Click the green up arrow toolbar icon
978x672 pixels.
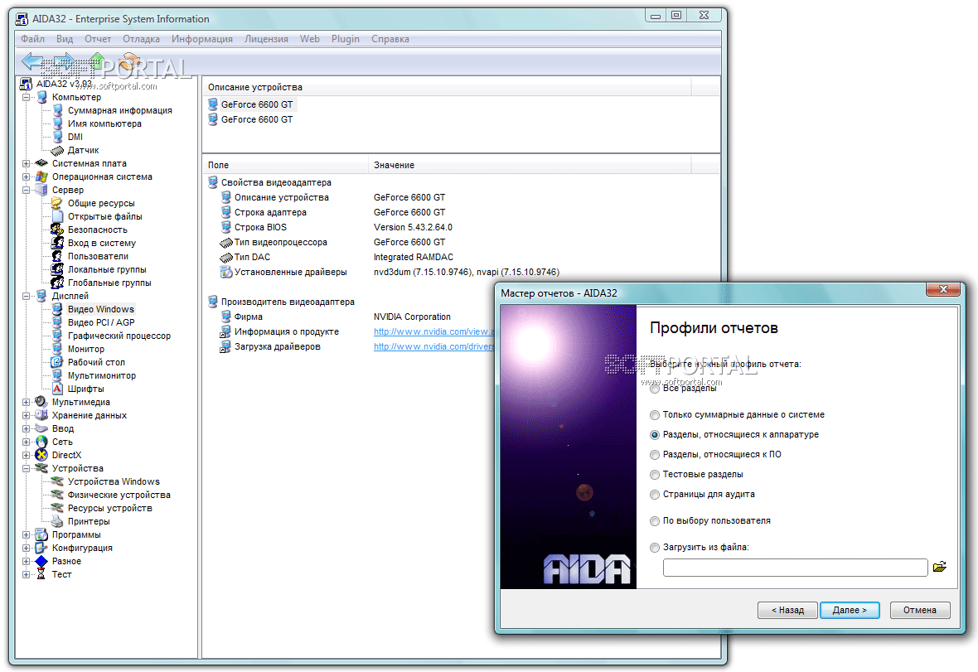[97, 61]
